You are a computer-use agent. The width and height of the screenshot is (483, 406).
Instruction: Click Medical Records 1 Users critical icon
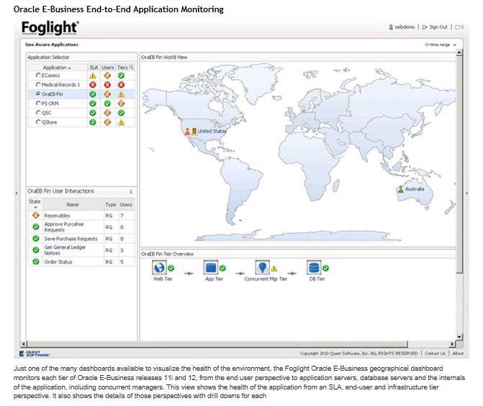(107, 85)
